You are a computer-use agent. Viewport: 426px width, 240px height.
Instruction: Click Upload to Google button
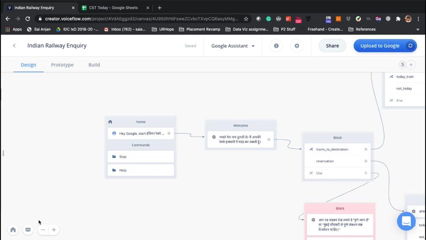point(380,46)
